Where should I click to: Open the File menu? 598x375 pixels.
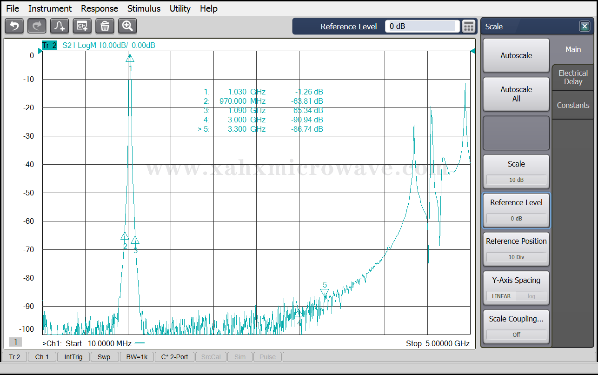(13, 8)
